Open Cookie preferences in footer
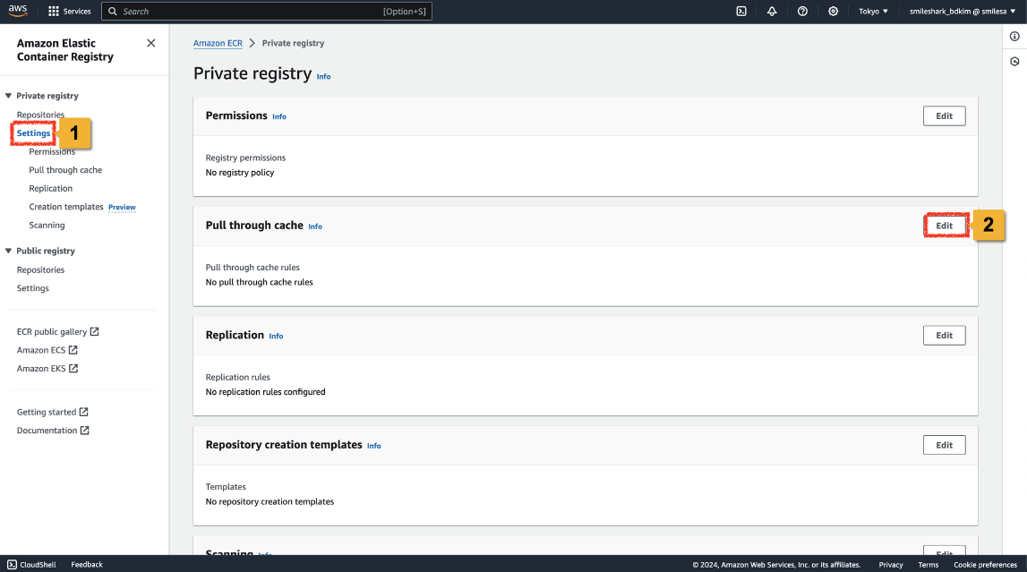 point(985,565)
